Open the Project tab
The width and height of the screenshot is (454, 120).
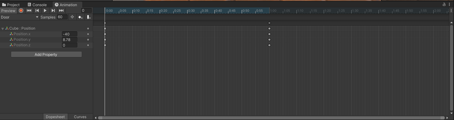pyautogui.click(x=11, y=5)
